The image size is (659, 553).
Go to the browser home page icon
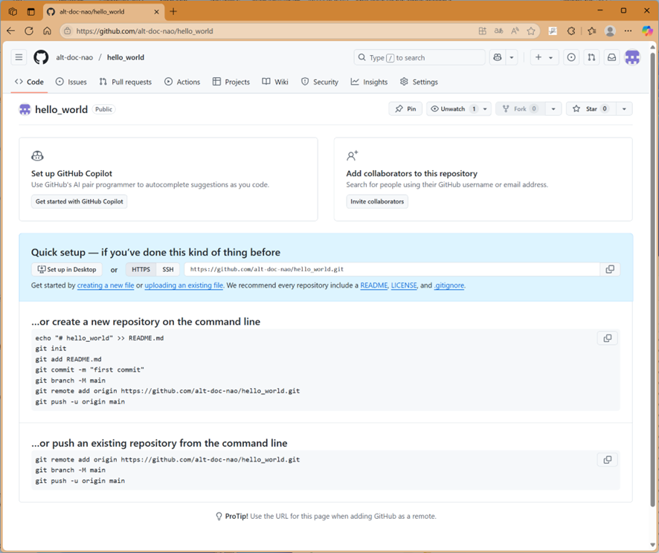(x=47, y=30)
